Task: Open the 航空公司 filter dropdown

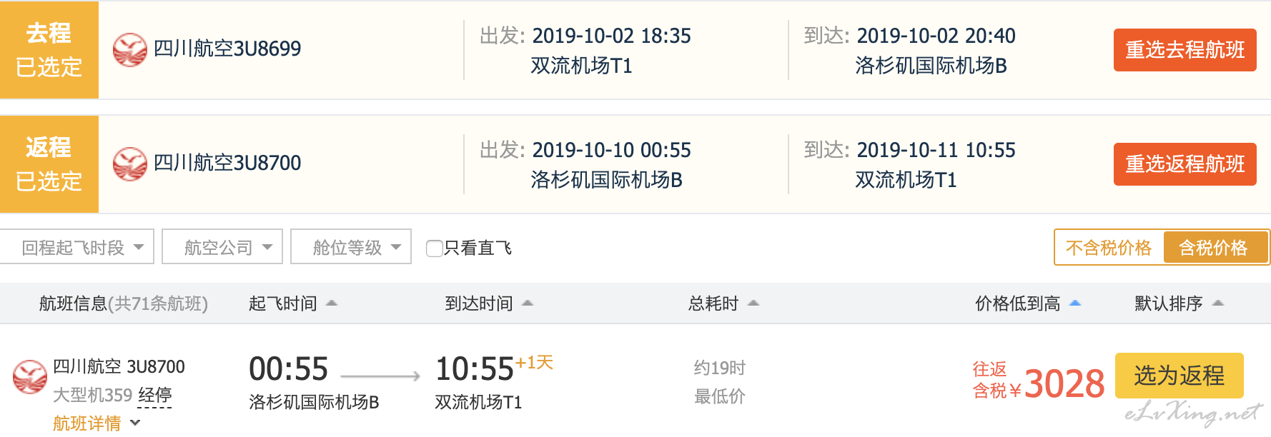Action: (222, 247)
